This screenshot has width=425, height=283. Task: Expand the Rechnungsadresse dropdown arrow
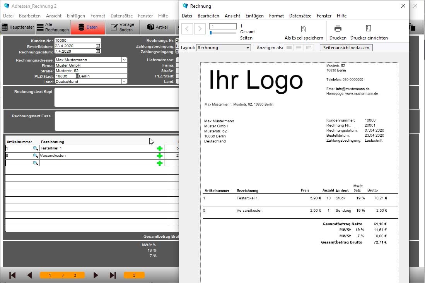click(124, 60)
